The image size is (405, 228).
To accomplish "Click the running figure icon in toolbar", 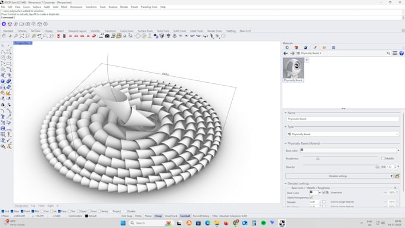I will (211, 36).
